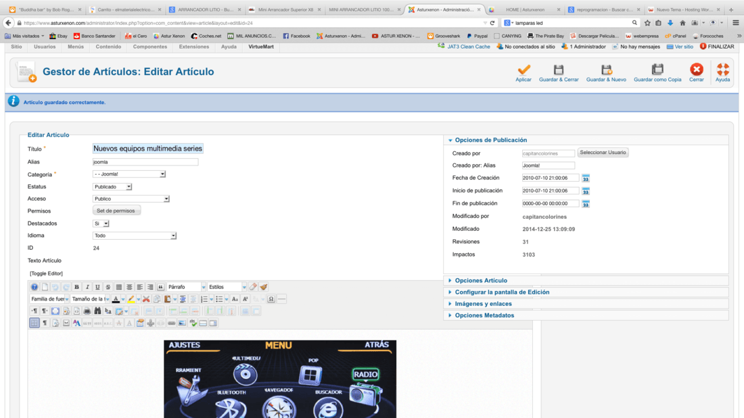Toggle bold formatting

[x=76, y=287]
